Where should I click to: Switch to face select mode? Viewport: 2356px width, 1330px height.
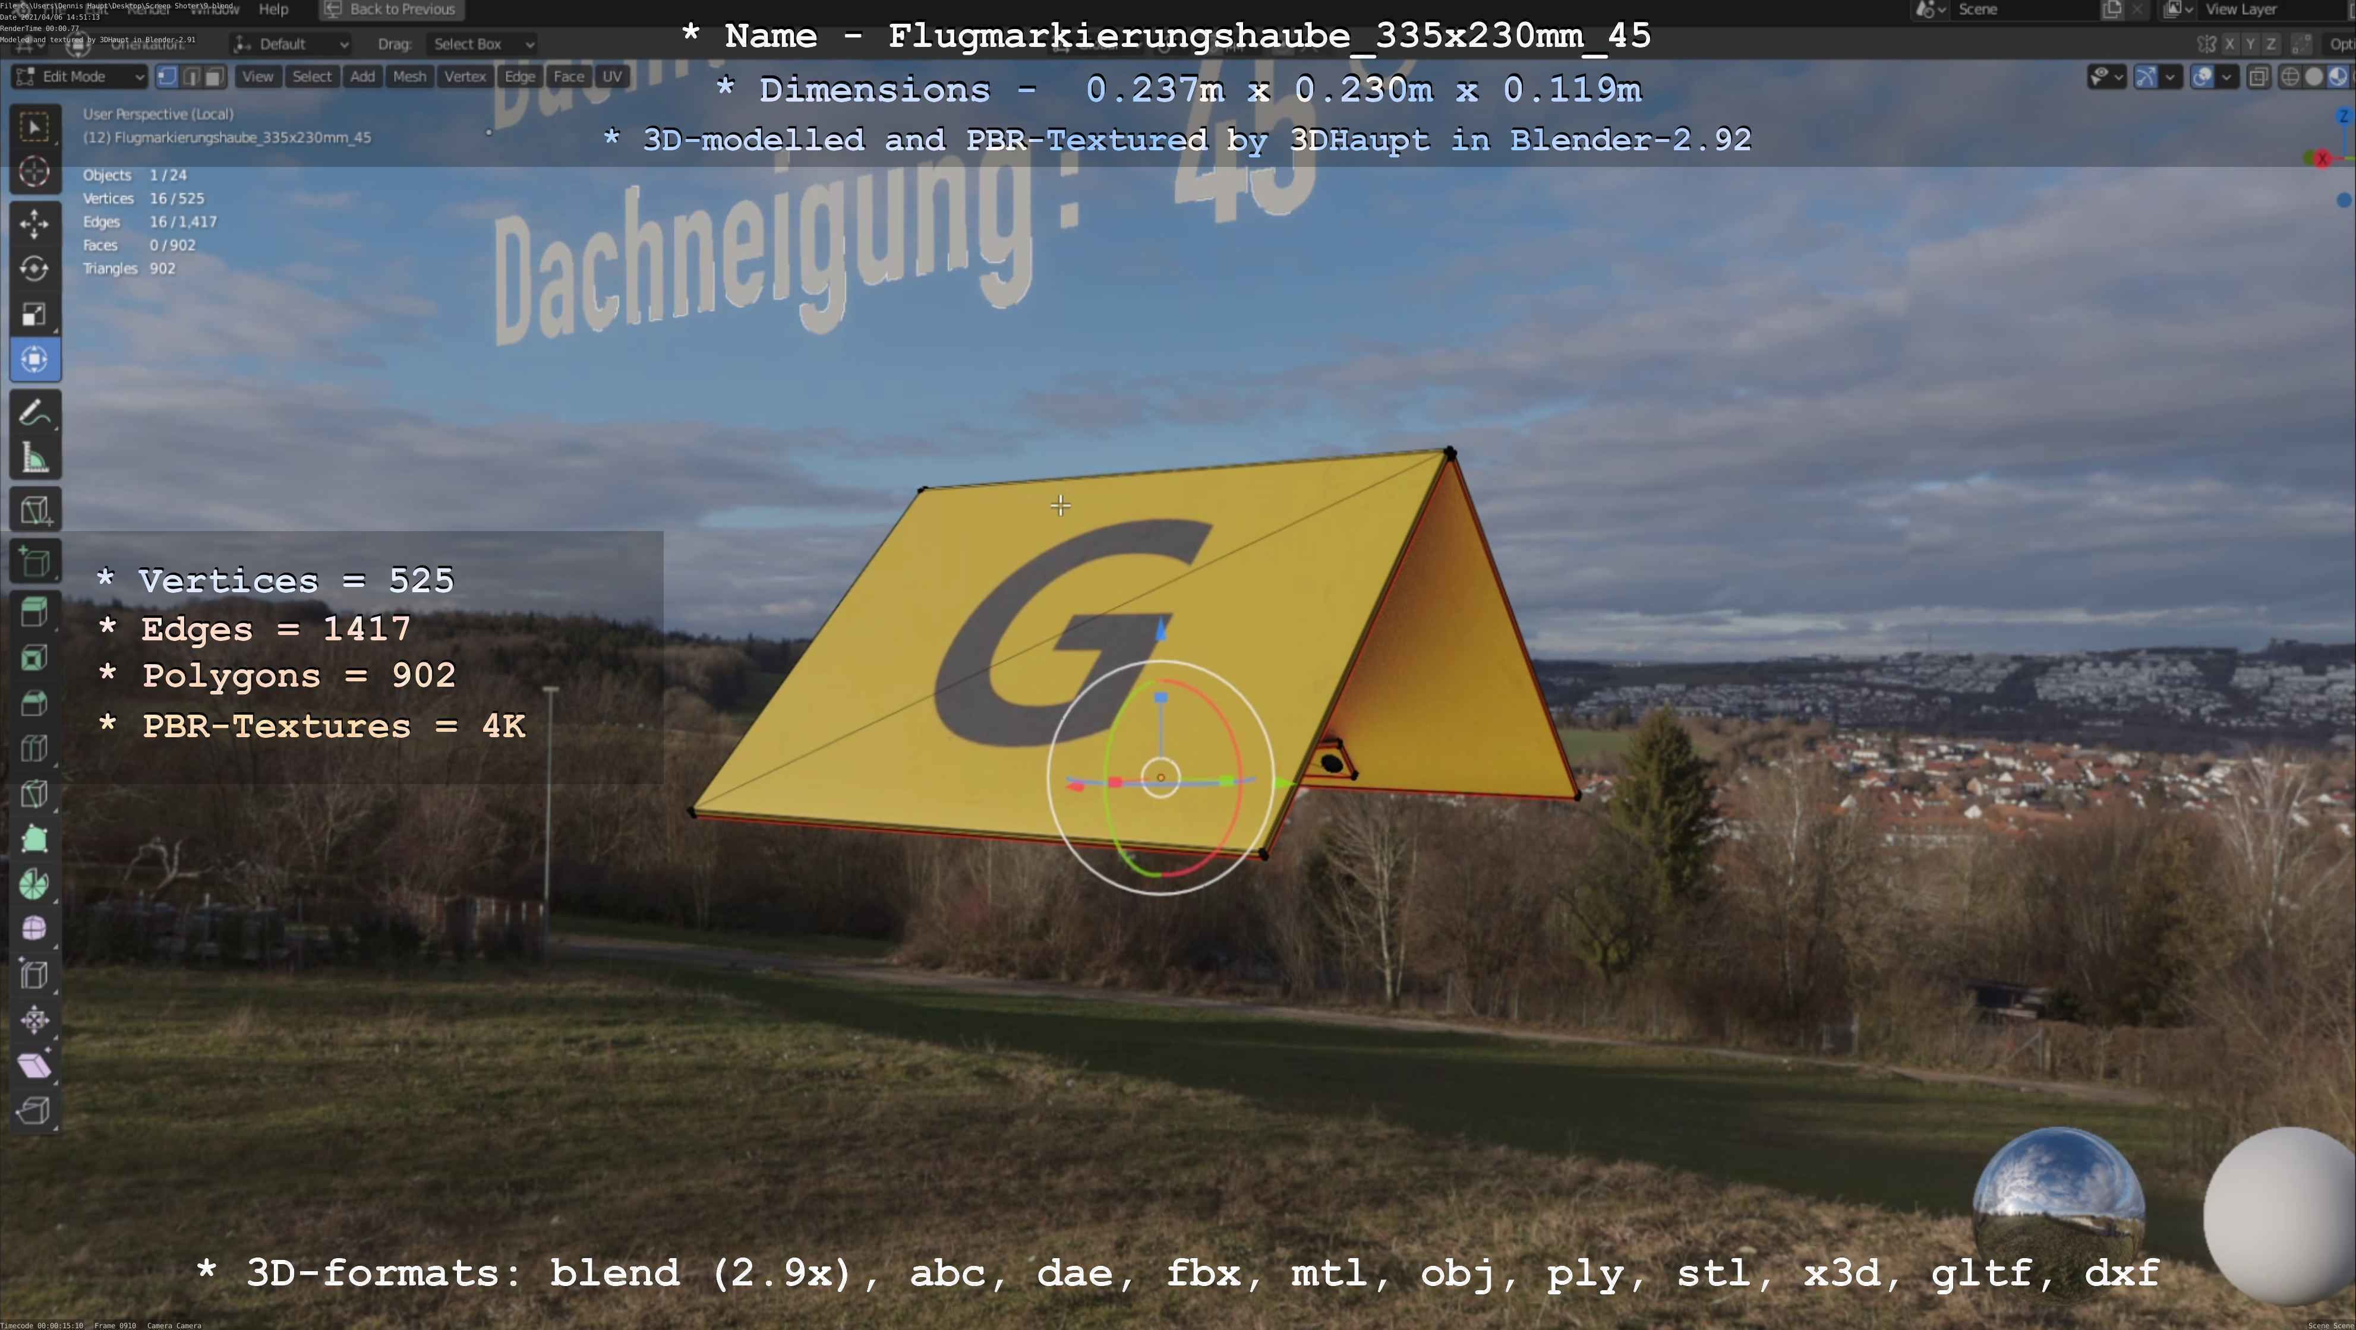pyautogui.click(x=214, y=77)
